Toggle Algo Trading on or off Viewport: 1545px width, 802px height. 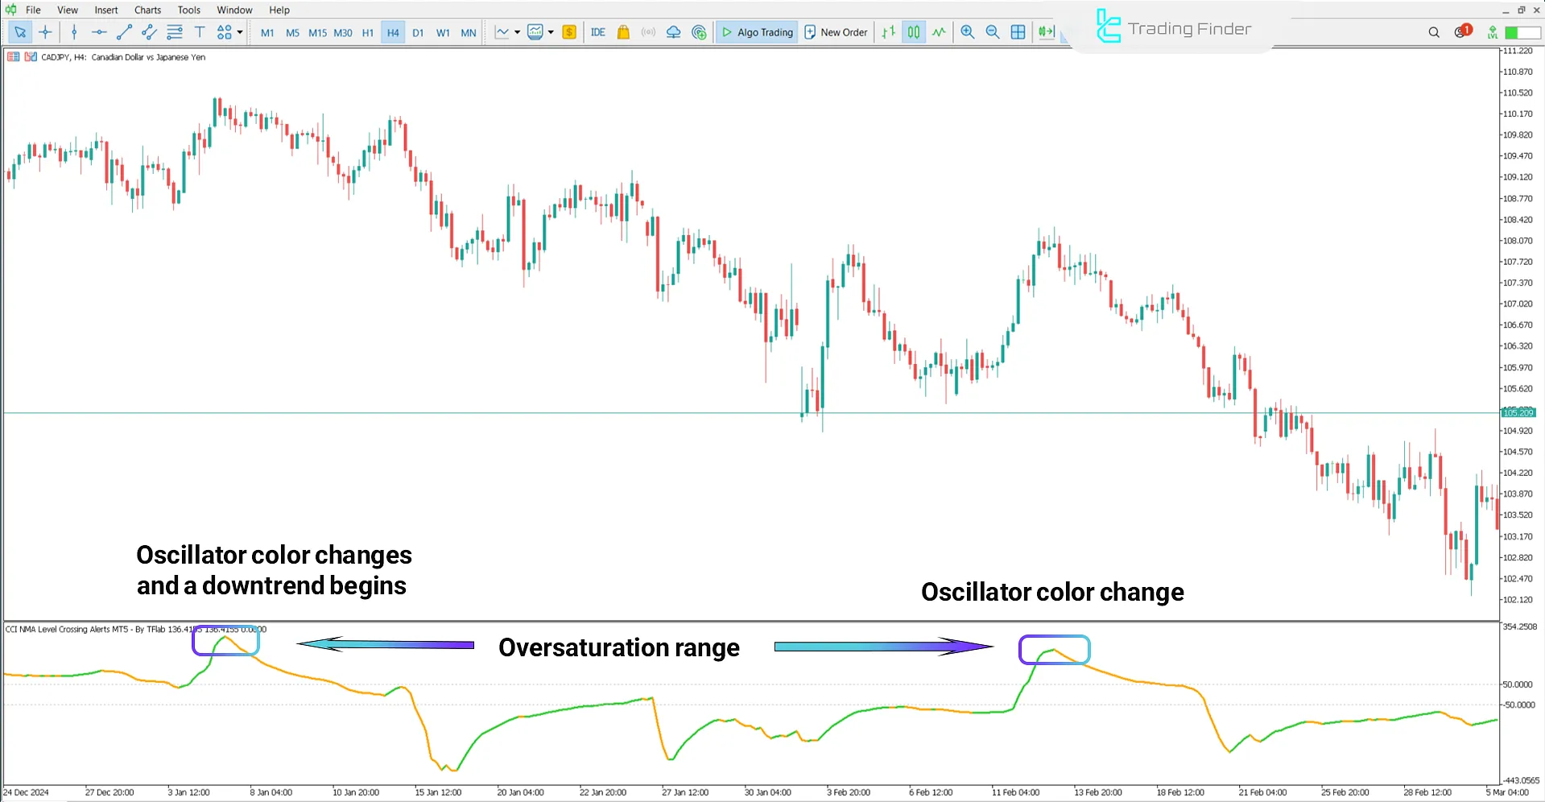coord(756,32)
